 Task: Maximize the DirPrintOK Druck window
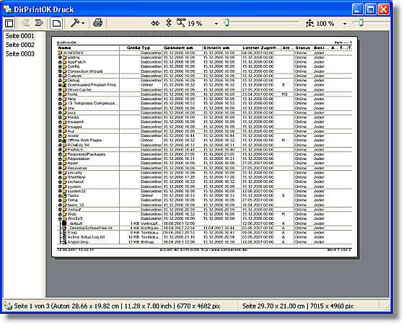point(370,9)
